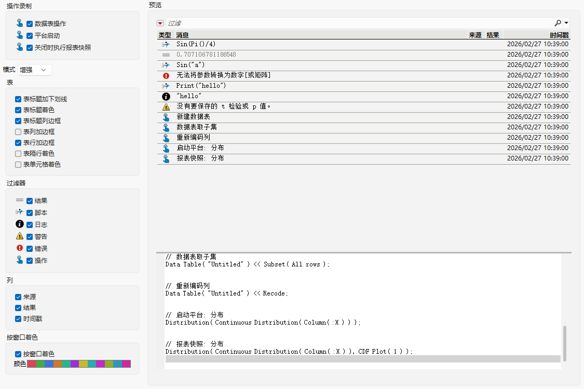
Task: Uncheck the 结果 column checkbox under 列
Action: pyautogui.click(x=18, y=308)
